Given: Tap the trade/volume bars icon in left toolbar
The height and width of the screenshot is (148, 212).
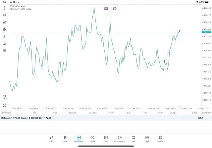Looking at the screenshot, I should point(5,22).
